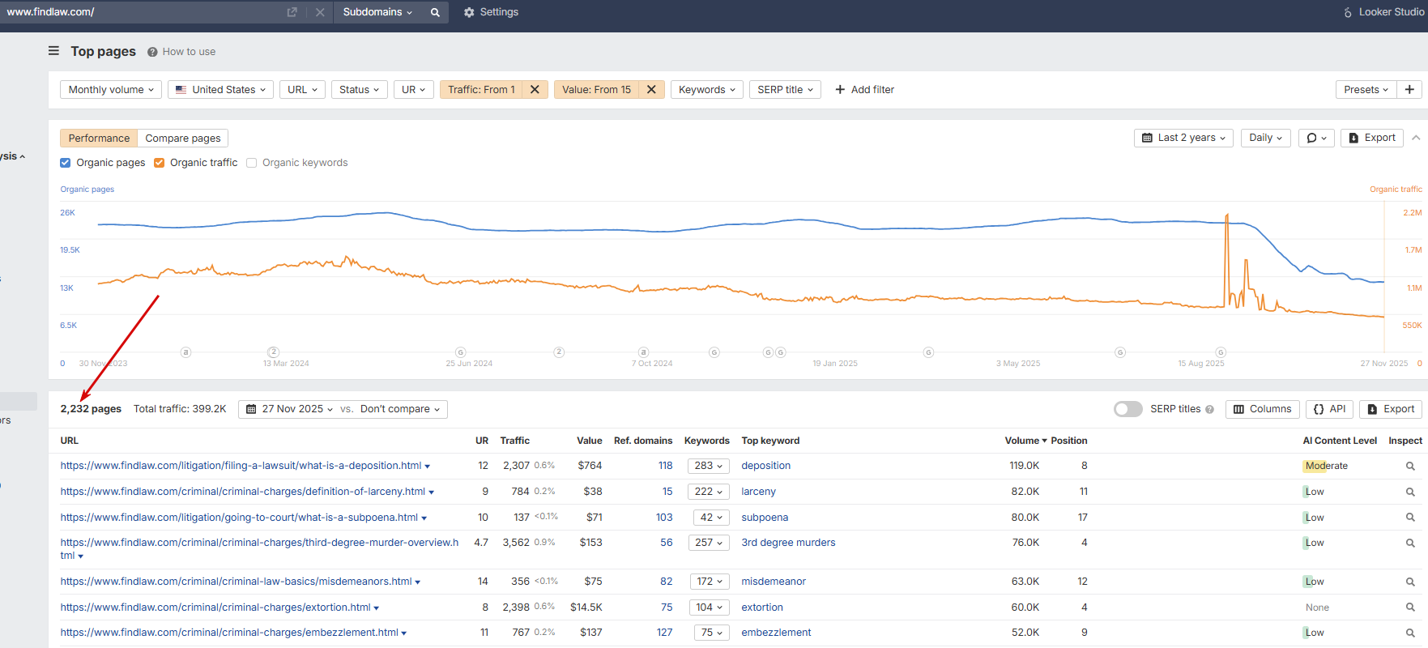Open the Status filter dropdown
The image size is (1428, 648).
click(x=360, y=90)
